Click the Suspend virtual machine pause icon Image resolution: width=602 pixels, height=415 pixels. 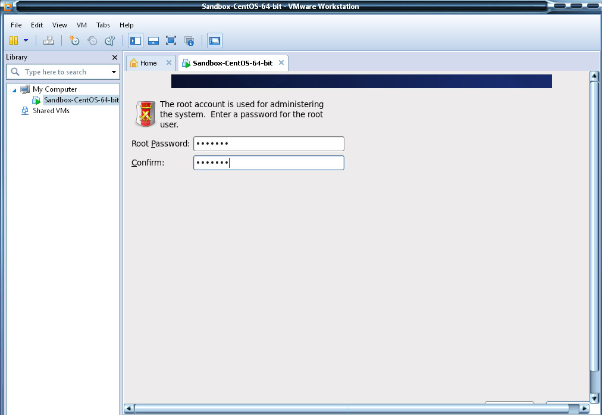coord(14,40)
